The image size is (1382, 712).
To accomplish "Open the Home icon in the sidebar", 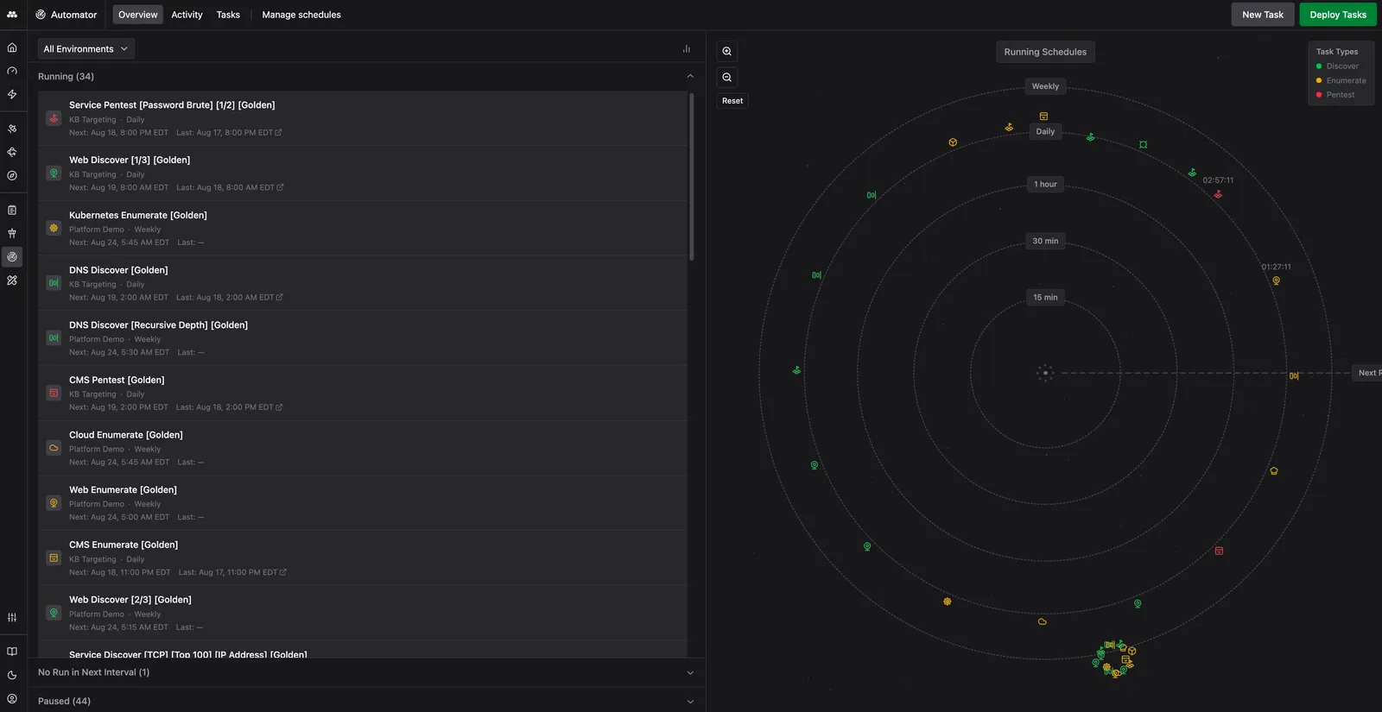I will pyautogui.click(x=12, y=47).
